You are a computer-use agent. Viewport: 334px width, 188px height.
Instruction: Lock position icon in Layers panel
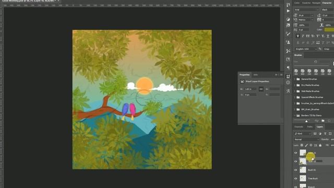(x=311, y=145)
